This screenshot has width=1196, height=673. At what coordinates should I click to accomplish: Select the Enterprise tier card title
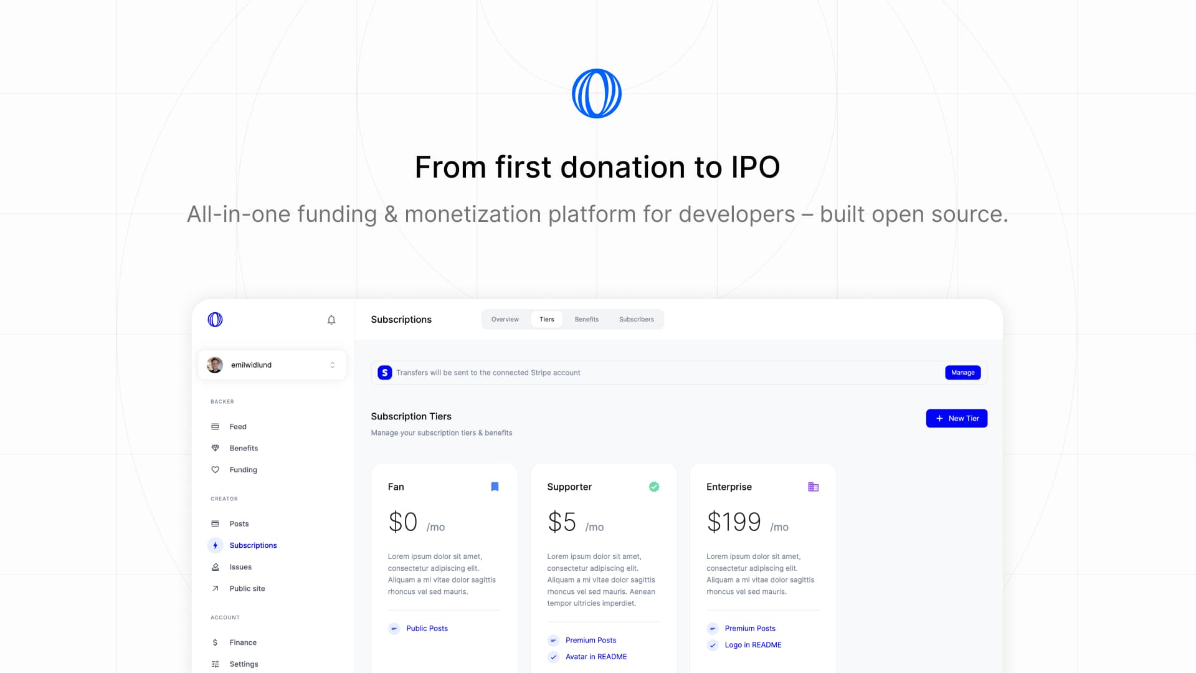pos(729,487)
